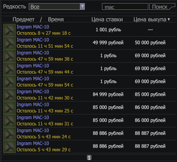Select weapon icon with 5 ч 43 мин 29 с left
Image resolution: width=177 pixels, height=162 pixels.
pos(9,147)
